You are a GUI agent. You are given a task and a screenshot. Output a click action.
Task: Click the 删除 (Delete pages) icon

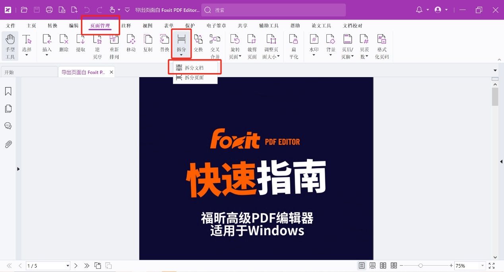64,43
